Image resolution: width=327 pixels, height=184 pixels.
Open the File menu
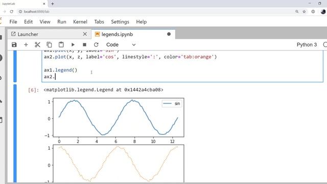(x=13, y=21)
